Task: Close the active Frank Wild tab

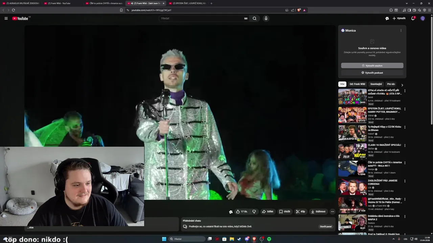Action: point(163,3)
